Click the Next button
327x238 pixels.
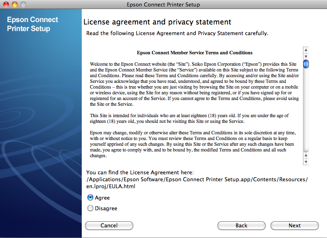click(x=294, y=225)
